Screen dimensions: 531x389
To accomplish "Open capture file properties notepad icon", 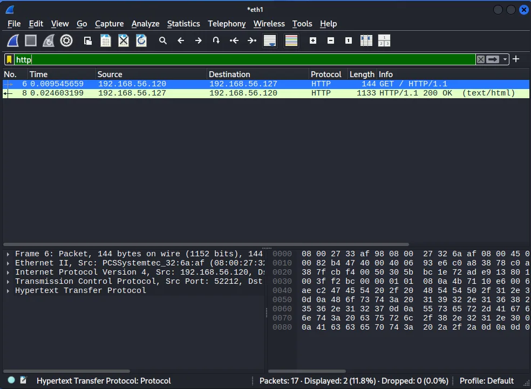I will [23, 380].
